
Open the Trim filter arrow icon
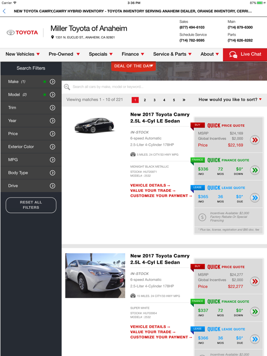coord(52,108)
